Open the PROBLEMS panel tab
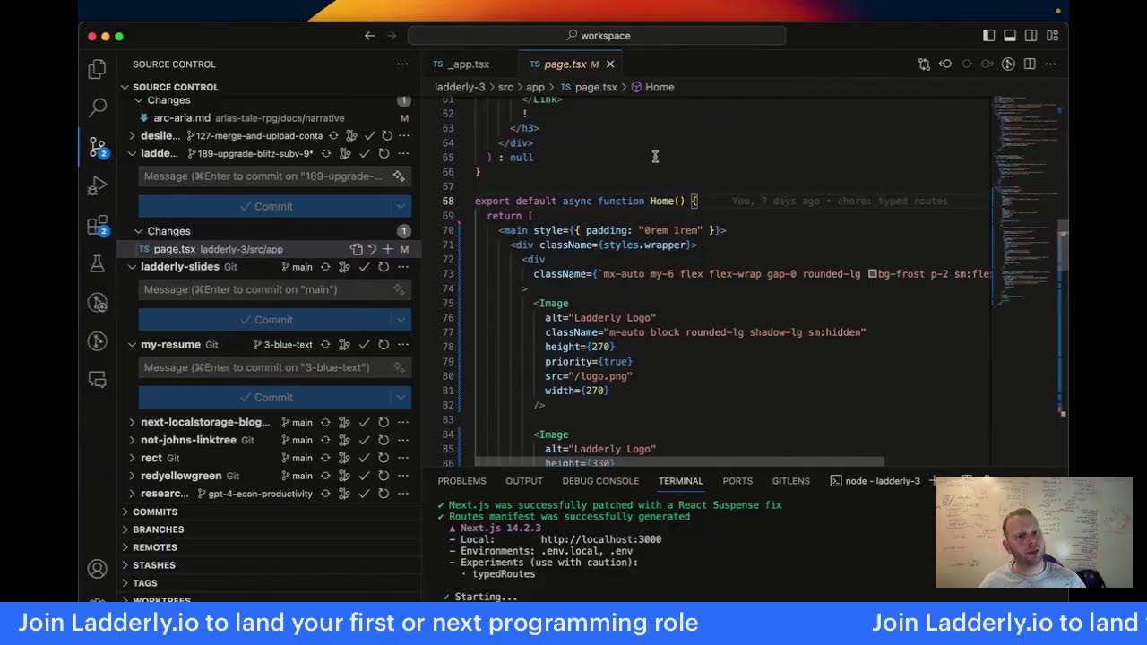1147x645 pixels. [461, 481]
